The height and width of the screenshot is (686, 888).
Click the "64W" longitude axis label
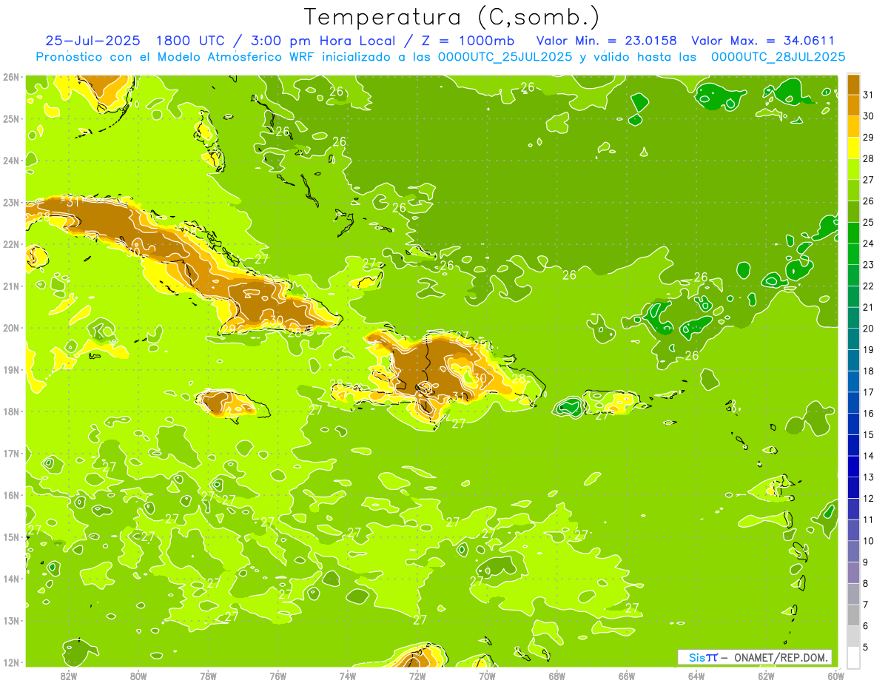[696, 676]
